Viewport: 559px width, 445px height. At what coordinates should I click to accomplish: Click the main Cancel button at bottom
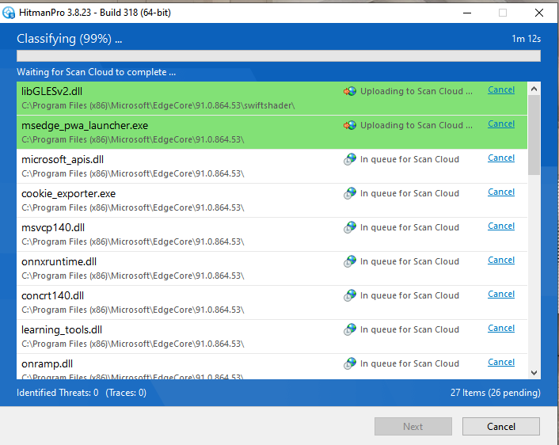pos(501,427)
